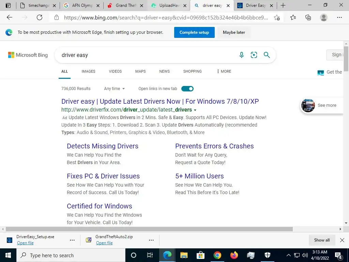Open Cortana circle on taskbar

pos(133,255)
